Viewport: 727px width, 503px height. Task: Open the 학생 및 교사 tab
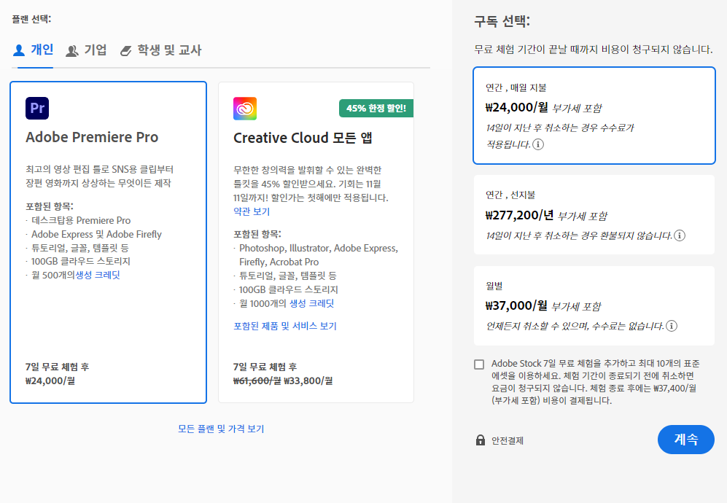click(x=160, y=50)
